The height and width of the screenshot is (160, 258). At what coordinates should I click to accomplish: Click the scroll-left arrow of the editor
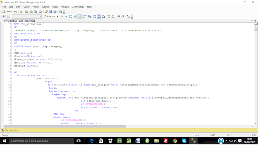[x=2, y=126]
